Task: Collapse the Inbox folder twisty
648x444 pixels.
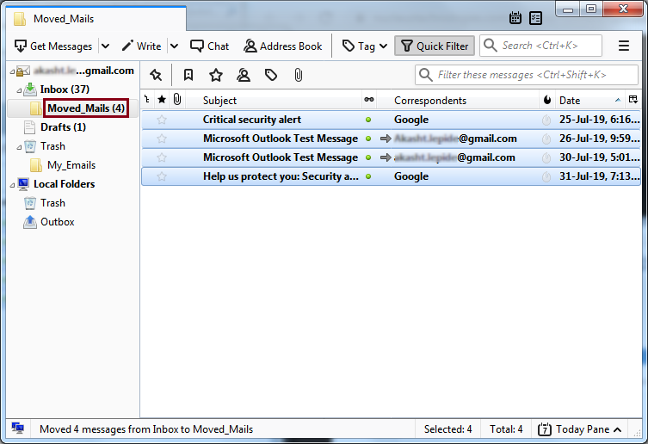Action: pos(19,90)
